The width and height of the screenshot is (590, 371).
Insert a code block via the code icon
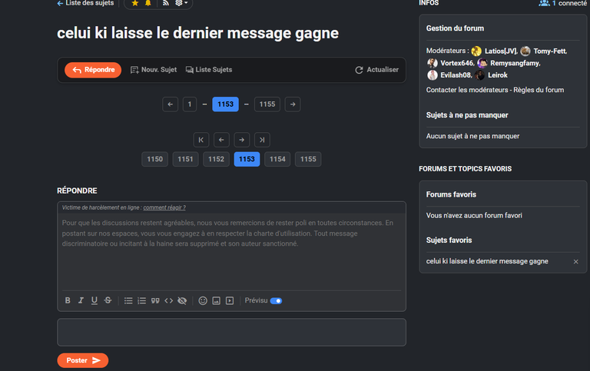[168, 300]
